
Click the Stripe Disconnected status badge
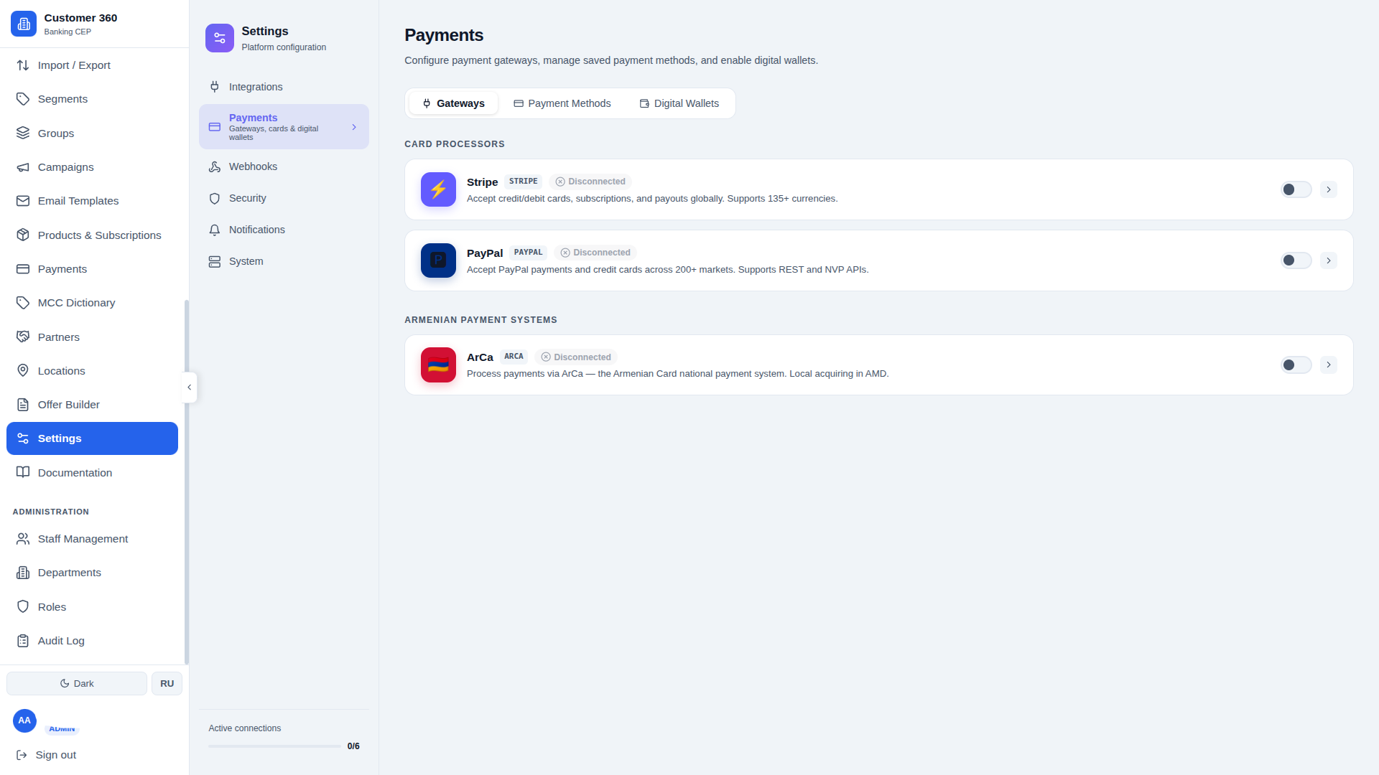(590, 182)
